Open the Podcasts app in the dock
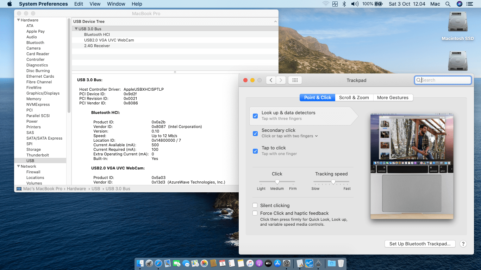 coord(259,263)
